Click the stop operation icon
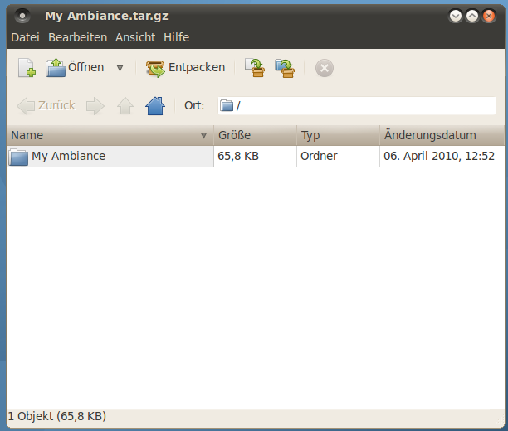The image size is (508, 431). (x=325, y=68)
